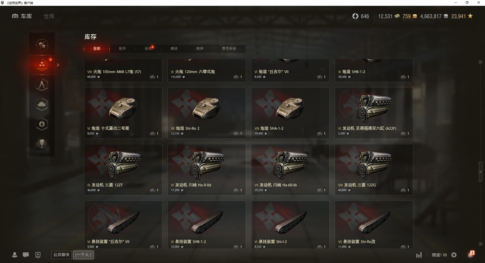The height and width of the screenshot is (263, 485).
Task: Select the 炮塔 Shi-Ro 2 turret card
Action: tap(207, 113)
